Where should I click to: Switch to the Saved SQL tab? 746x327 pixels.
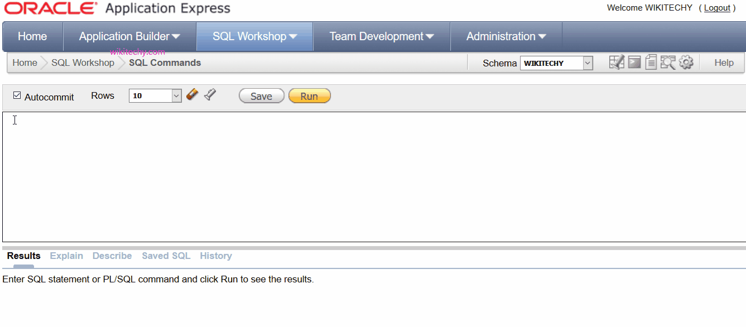pos(166,256)
